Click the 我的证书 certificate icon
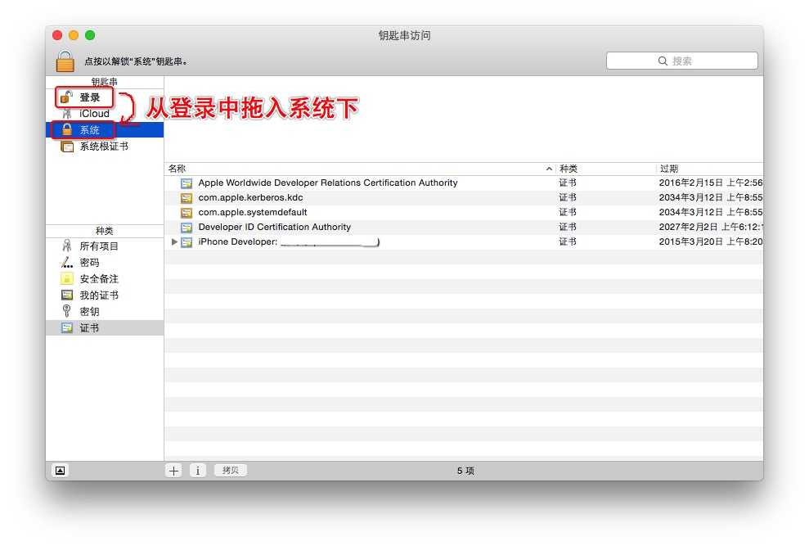The image size is (809, 546). pos(67,295)
